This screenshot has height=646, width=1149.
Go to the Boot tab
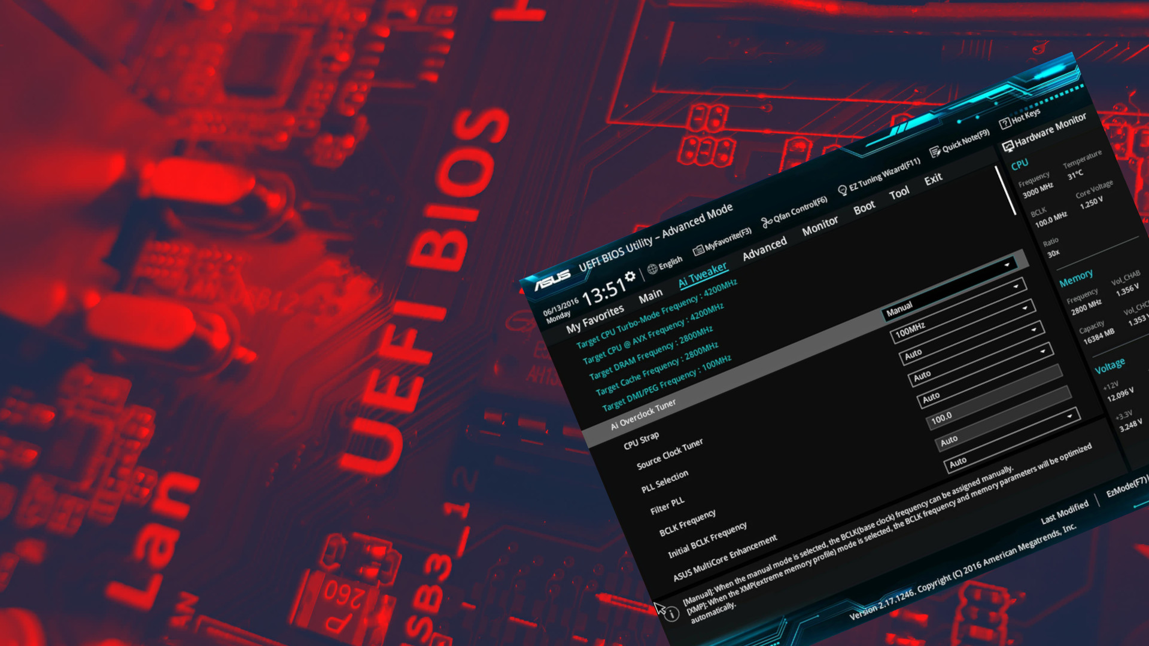pos(864,208)
